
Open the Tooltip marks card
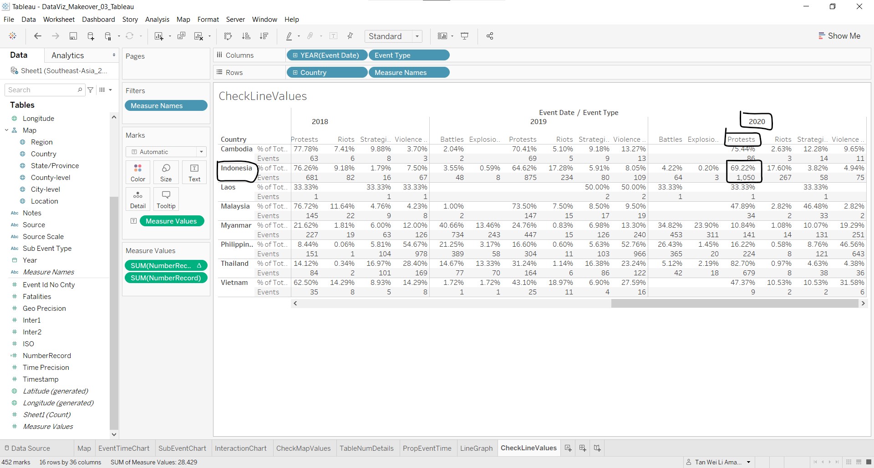point(166,199)
